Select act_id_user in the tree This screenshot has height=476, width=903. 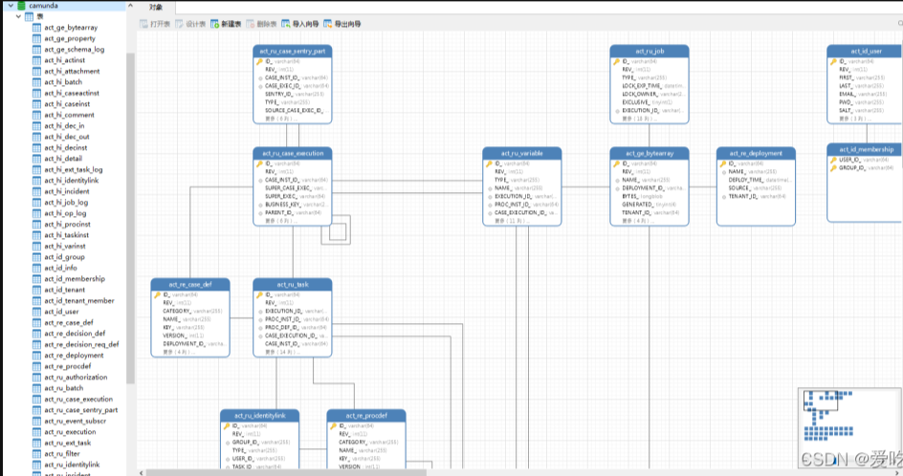61,312
